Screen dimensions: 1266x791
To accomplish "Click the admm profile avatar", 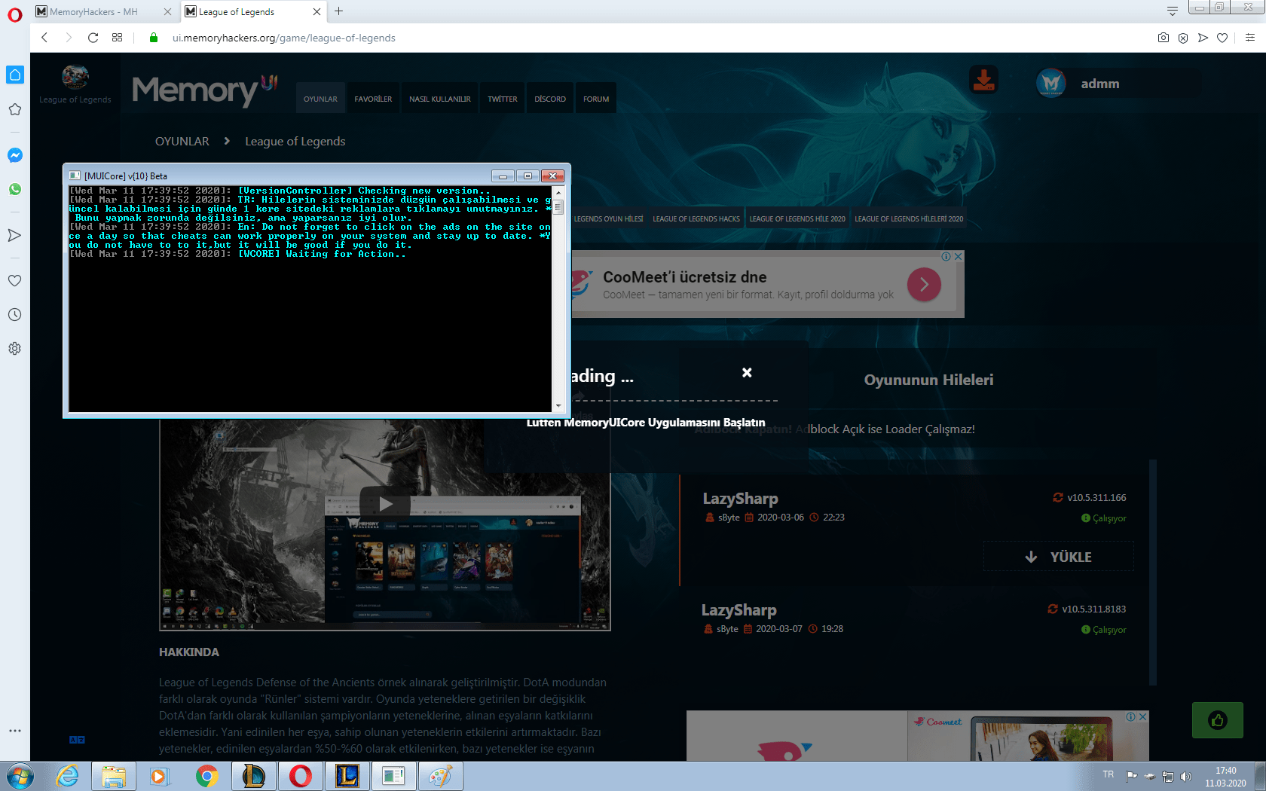I will (1051, 83).
